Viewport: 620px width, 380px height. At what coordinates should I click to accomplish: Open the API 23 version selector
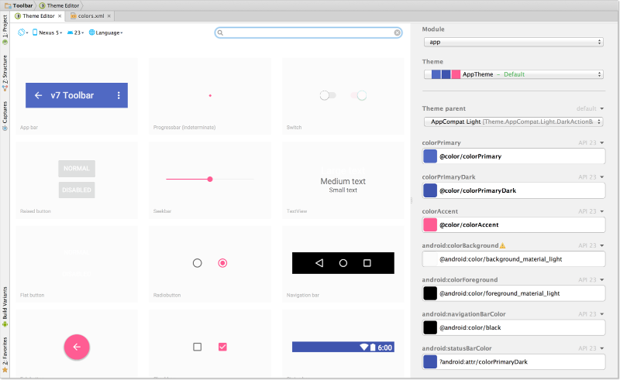(x=75, y=33)
